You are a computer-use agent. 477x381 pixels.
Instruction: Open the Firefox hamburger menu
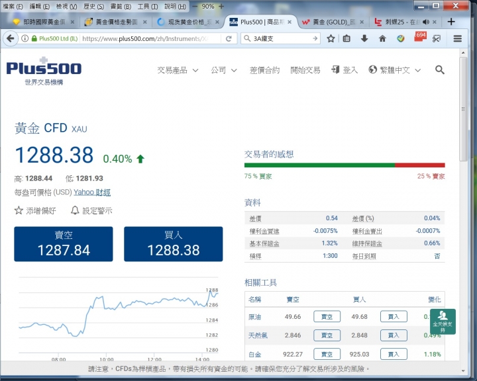(x=458, y=38)
